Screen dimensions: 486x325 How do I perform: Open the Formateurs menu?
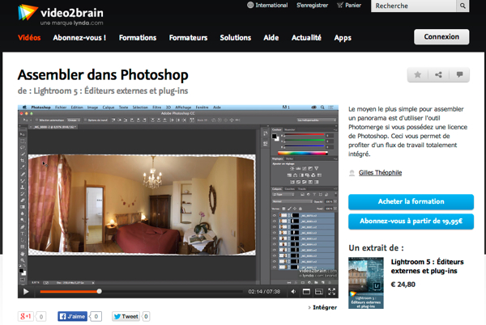tap(188, 38)
